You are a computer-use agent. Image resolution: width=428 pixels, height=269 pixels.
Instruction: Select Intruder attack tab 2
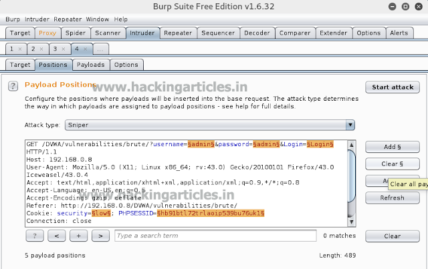tap(33, 49)
